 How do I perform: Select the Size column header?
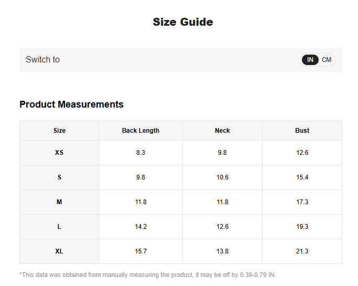tap(59, 131)
